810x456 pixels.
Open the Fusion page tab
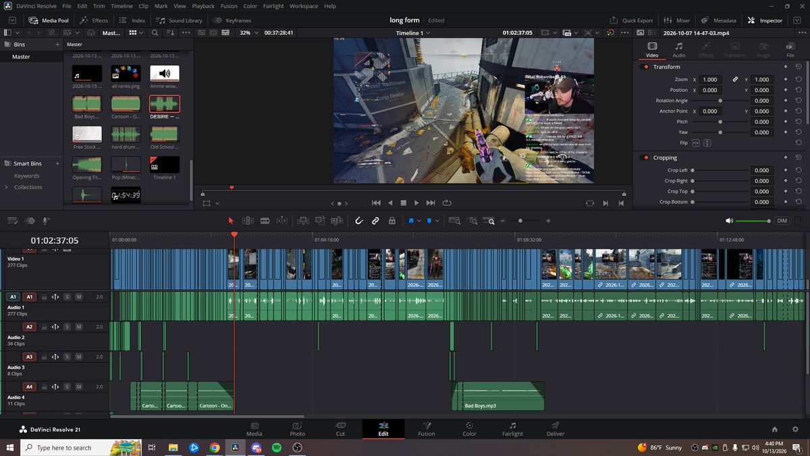pos(426,429)
